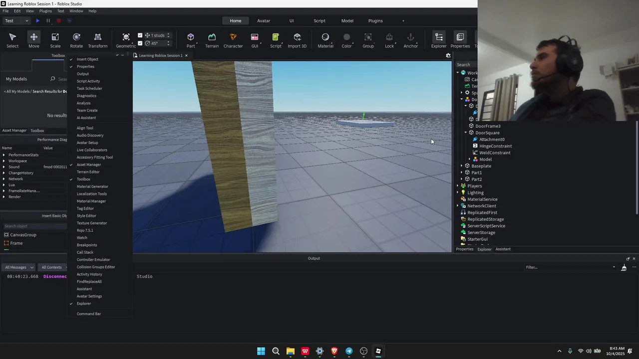Pick the Rotate tool
Screen dimensions: 639x359
click(76, 40)
